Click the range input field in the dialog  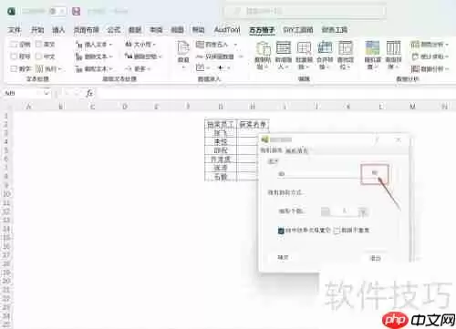tap(318, 174)
